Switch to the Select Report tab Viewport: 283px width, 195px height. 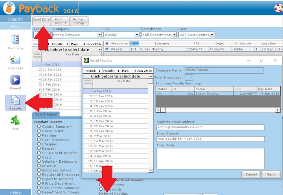pos(46,114)
